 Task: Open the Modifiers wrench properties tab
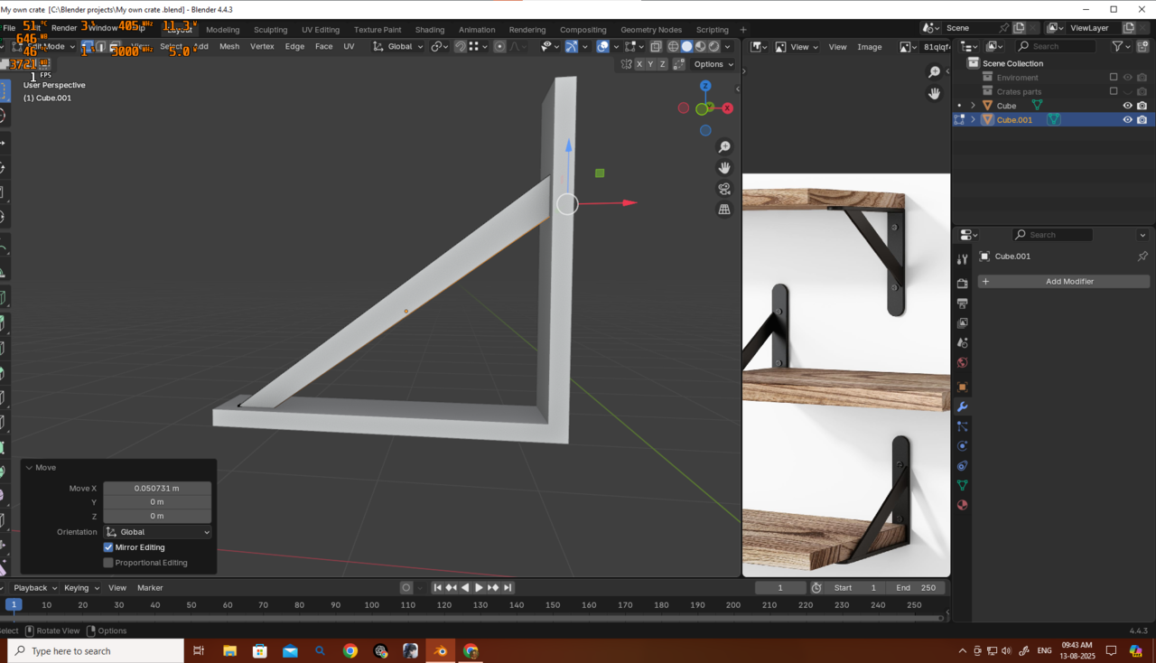(962, 406)
